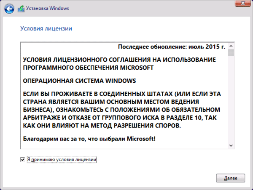Click the license scrollbar up arrow

point(231,46)
